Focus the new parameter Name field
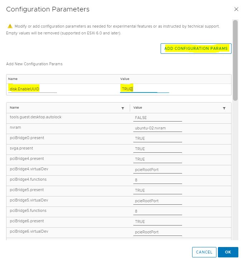Screen dimensions: 243x261 coord(33,89)
